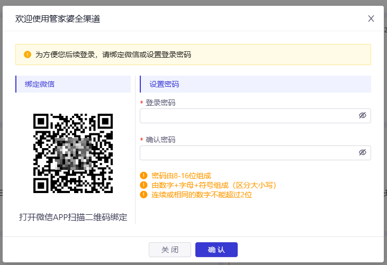The image size is (387, 265).
Task: Click the 登录密码 field label
Action: click(160, 103)
